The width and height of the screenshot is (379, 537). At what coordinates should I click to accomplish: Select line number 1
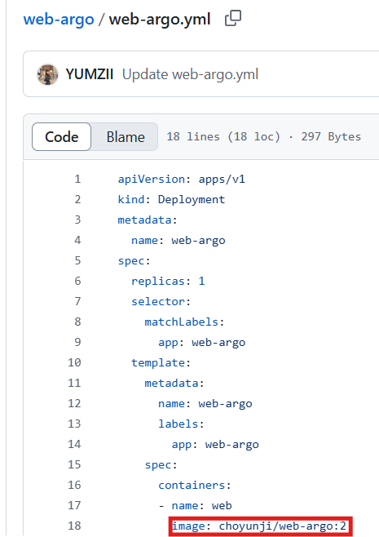tap(77, 179)
